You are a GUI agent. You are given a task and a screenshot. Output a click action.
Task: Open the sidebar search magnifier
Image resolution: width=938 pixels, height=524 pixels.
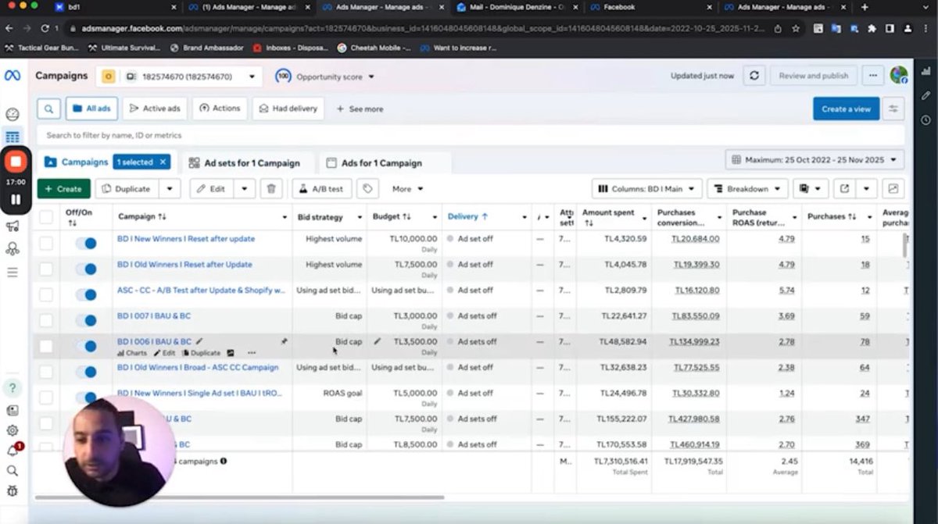pyautogui.click(x=13, y=471)
